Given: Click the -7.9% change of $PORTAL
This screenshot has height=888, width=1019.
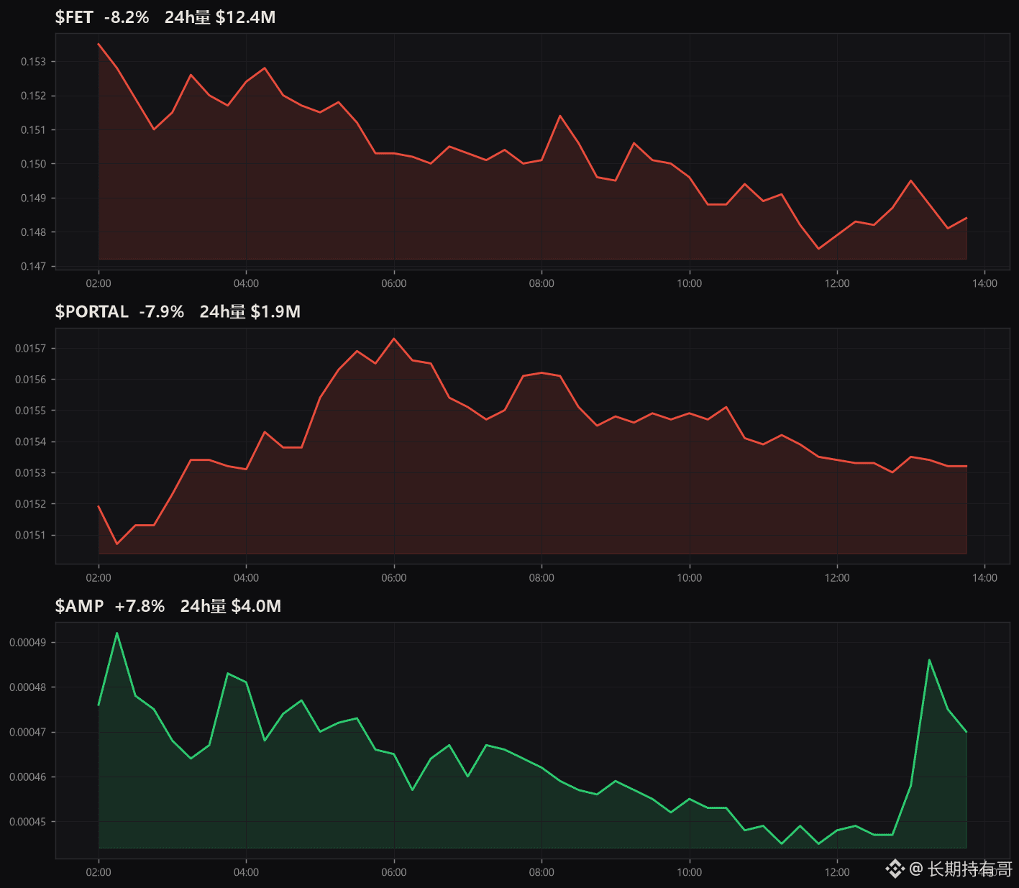Looking at the screenshot, I should pos(162,311).
